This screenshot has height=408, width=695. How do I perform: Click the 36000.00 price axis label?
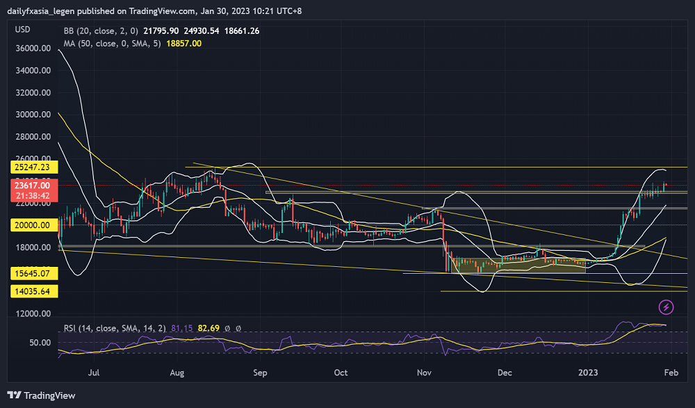[x=33, y=49]
